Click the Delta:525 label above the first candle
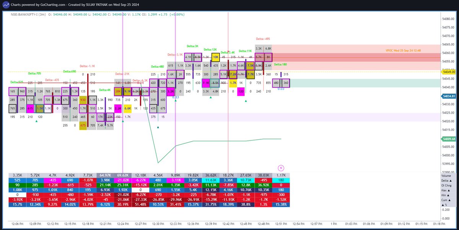This screenshot has height=230, width=459. click(x=17, y=82)
